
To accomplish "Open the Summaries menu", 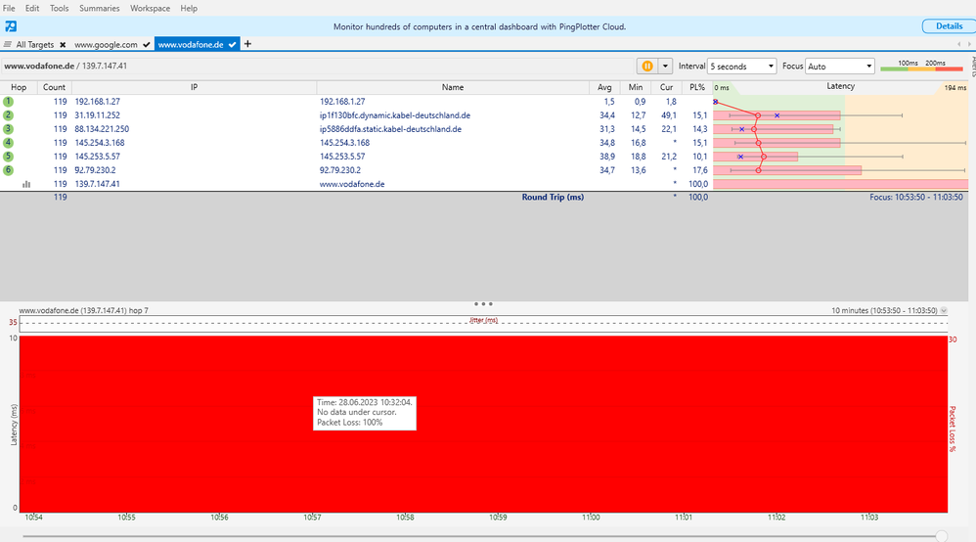I will click(x=100, y=8).
